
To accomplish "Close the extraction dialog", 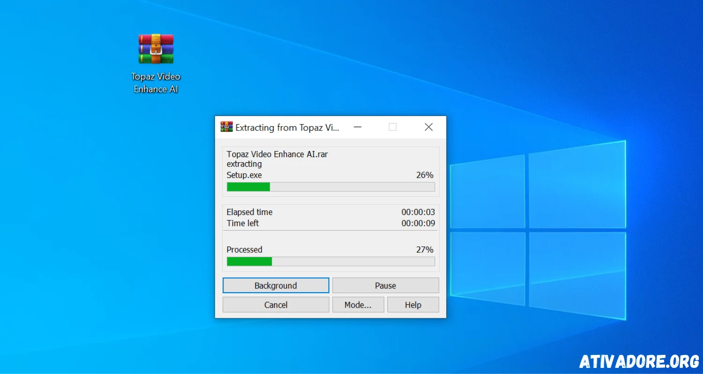I will tap(429, 127).
